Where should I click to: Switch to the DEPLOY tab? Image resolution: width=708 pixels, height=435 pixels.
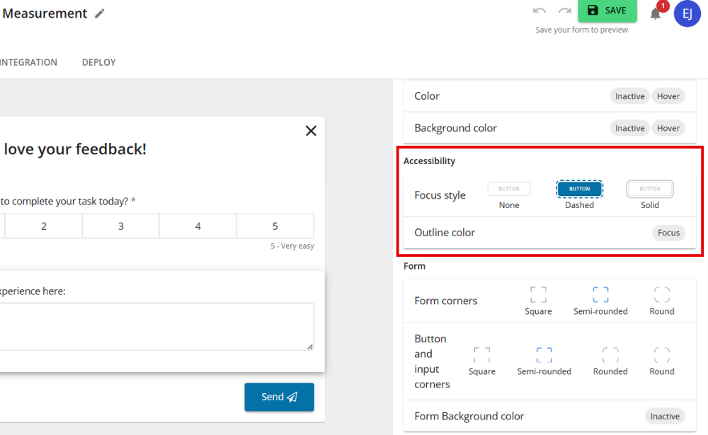tap(98, 62)
